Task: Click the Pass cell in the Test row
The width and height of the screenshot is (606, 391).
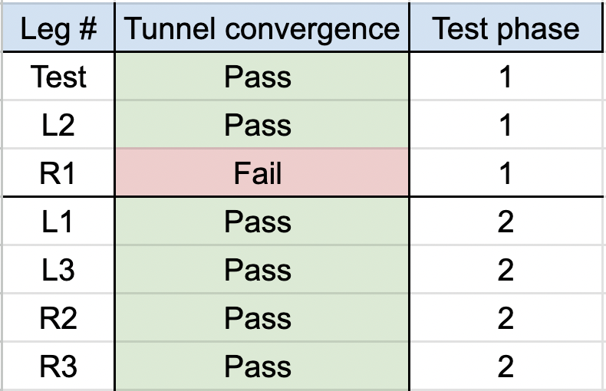Action: coord(261,77)
